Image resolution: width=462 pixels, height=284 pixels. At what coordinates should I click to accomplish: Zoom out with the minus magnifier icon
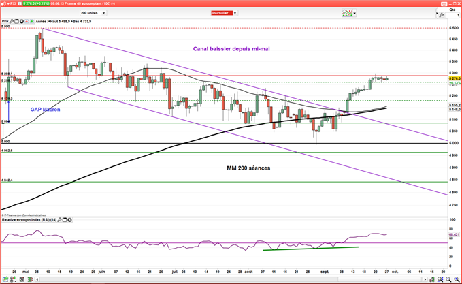448,279
